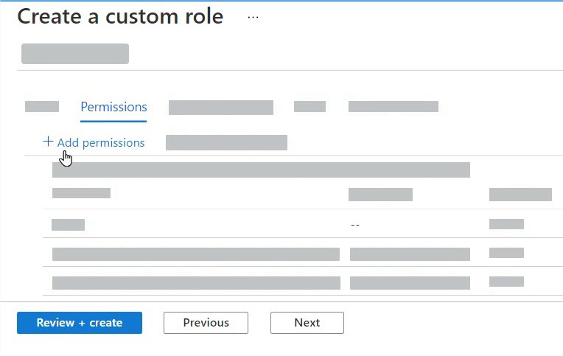Click the plus icon before Add permissions
Screen dimensions: 563x356
pos(48,142)
